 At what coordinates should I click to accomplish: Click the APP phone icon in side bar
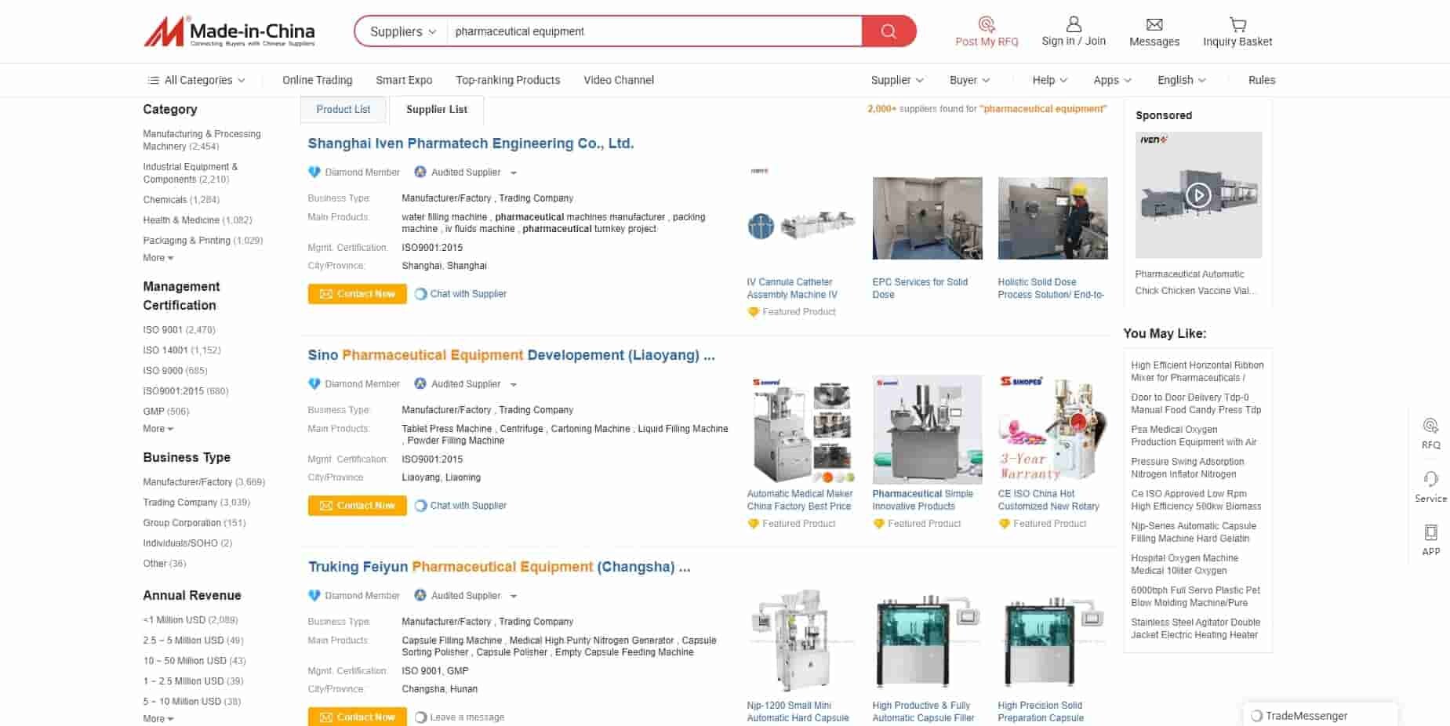(x=1430, y=533)
